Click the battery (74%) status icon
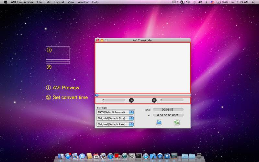 pyautogui.click(x=222, y=2)
